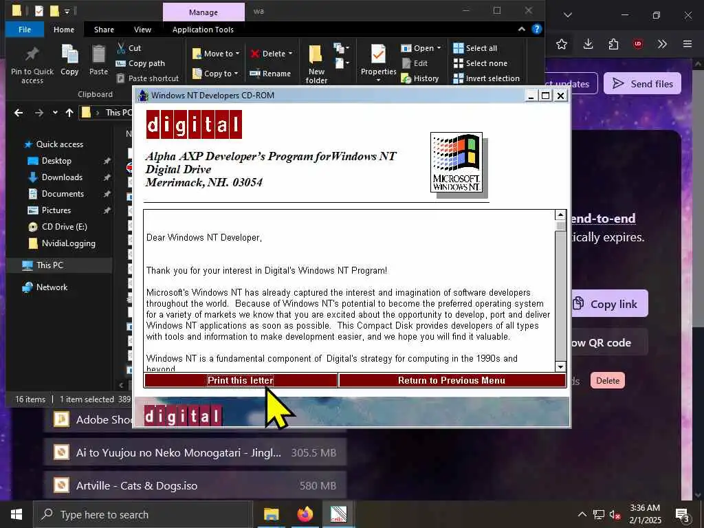Click Print this letter button
The image size is (704, 528).
pyautogui.click(x=241, y=380)
